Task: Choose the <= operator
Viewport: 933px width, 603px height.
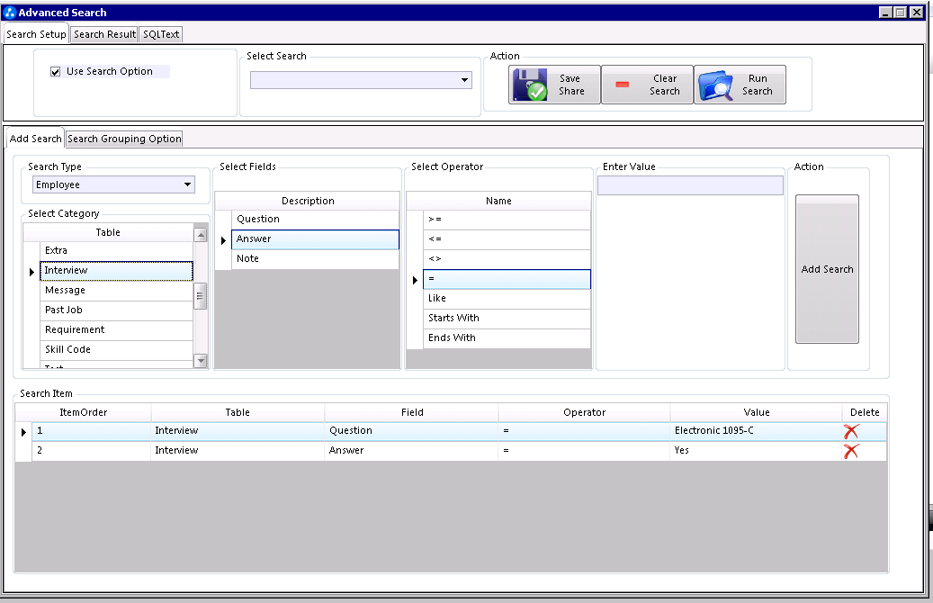Action: point(507,239)
